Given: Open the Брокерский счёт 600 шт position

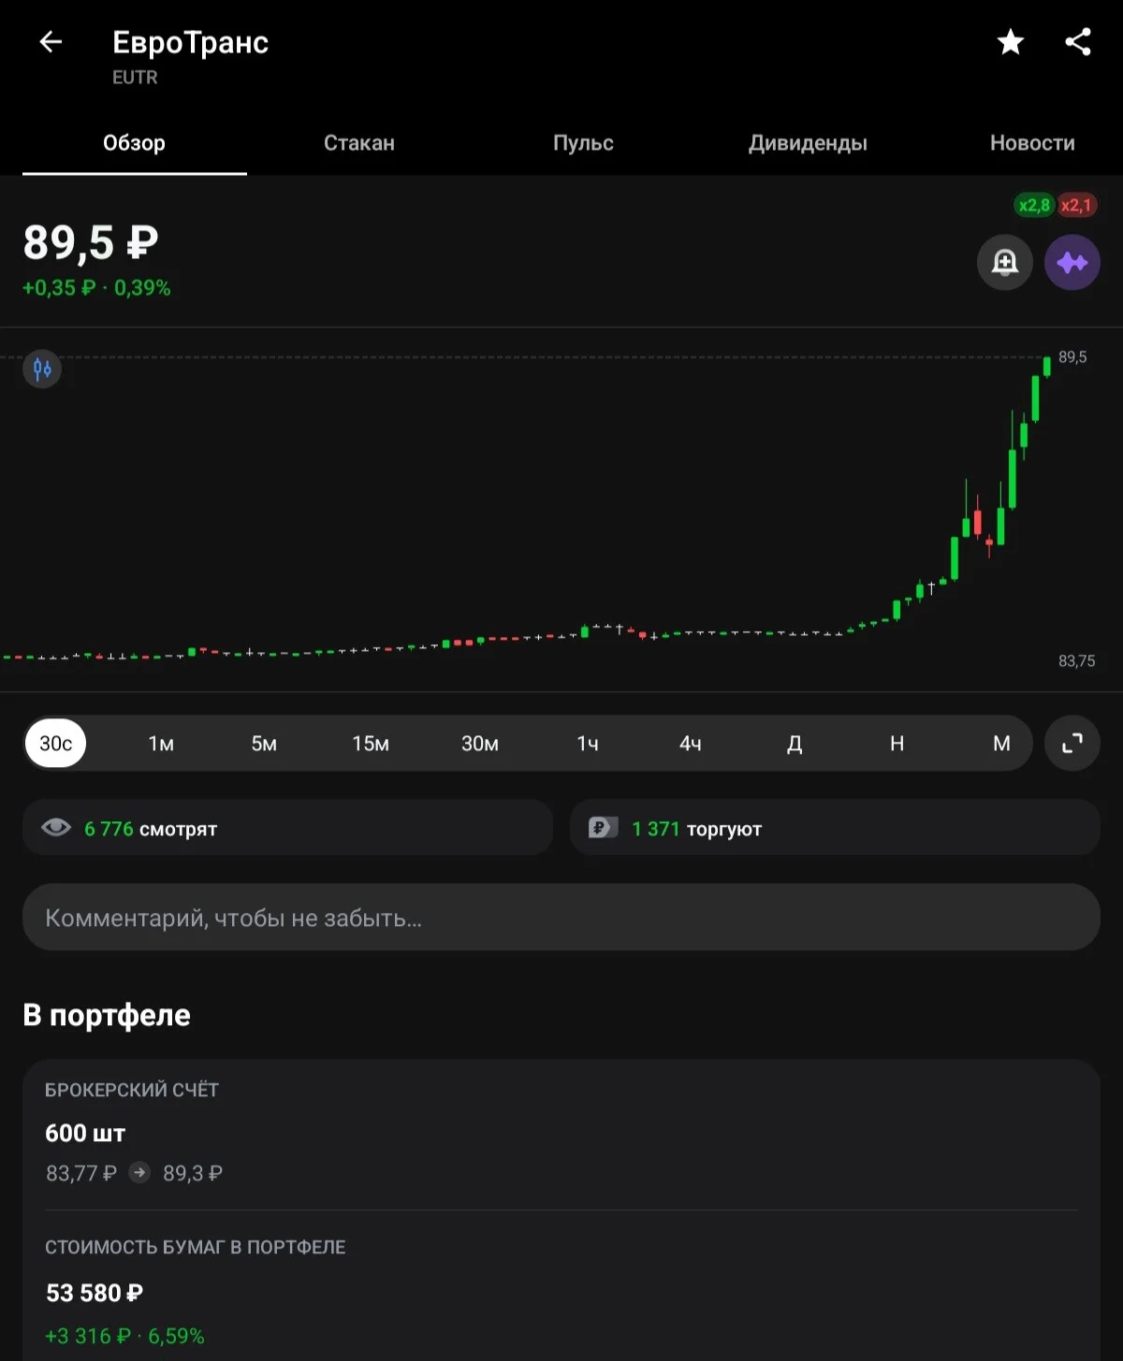Looking at the screenshot, I should 561,1134.
